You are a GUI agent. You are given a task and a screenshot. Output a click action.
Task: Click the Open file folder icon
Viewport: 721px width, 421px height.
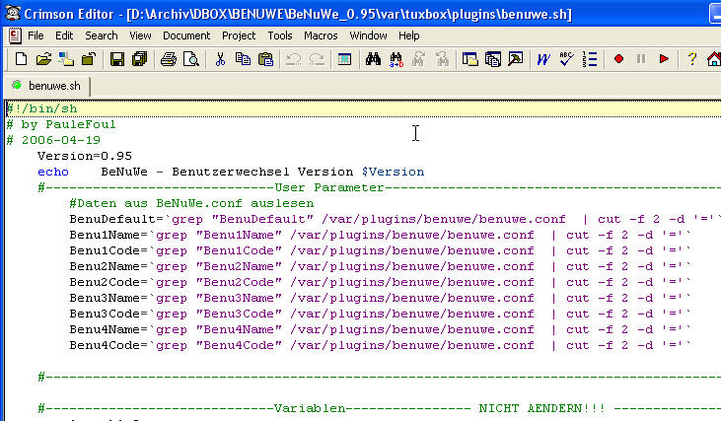click(x=42, y=60)
